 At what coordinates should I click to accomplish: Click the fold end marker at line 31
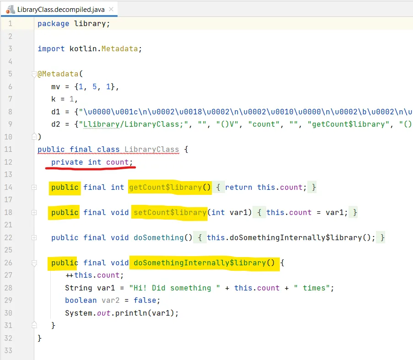coord(34,325)
